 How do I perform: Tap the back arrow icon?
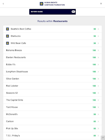point(3,4)
